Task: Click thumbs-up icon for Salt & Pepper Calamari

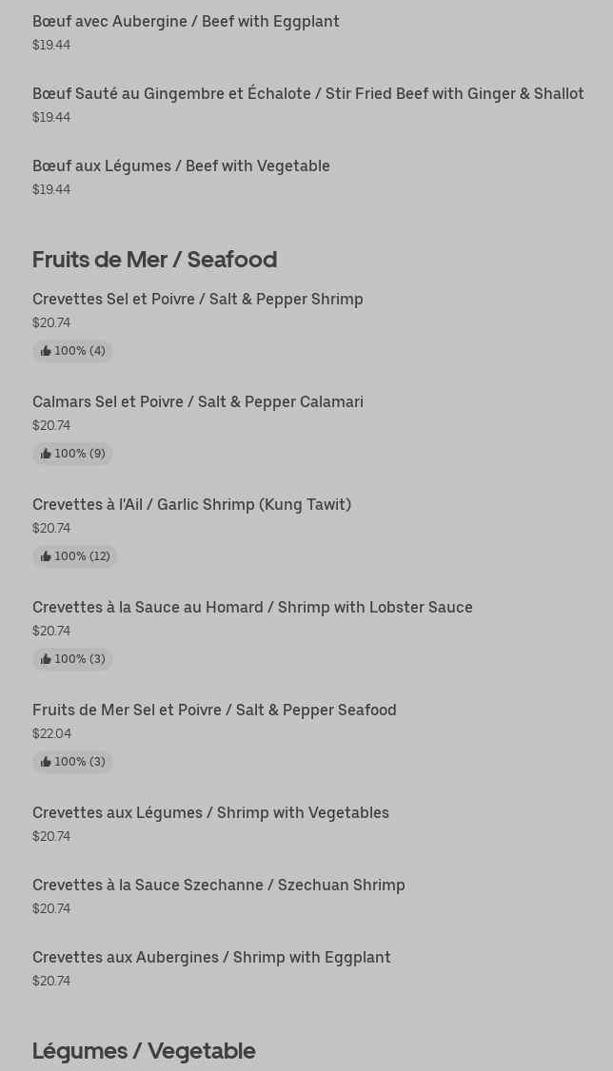Action: tap(46, 454)
